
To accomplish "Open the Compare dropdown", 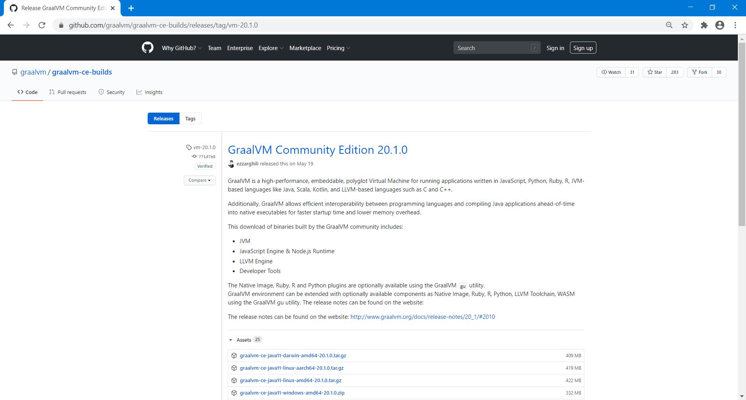I will (x=199, y=180).
